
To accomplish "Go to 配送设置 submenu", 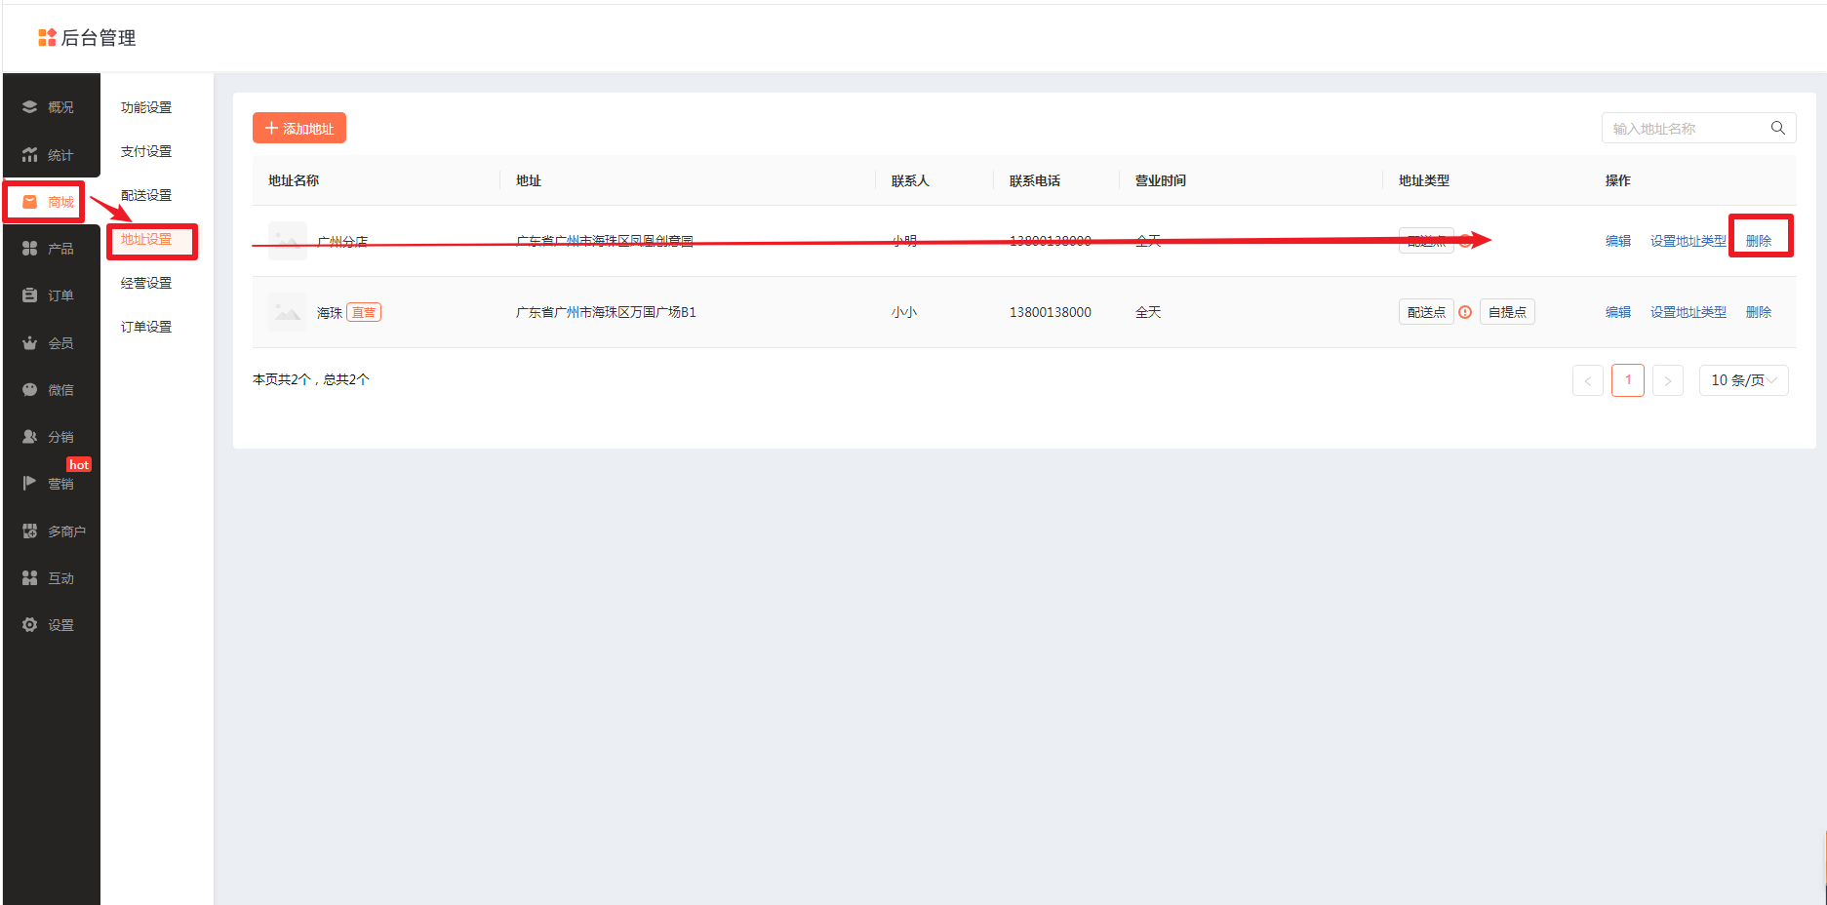I will click(x=146, y=195).
